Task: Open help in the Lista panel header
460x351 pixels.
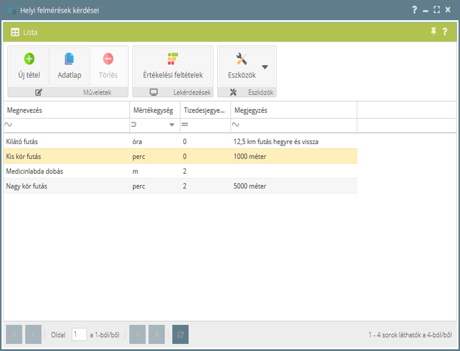Action: click(445, 32)
